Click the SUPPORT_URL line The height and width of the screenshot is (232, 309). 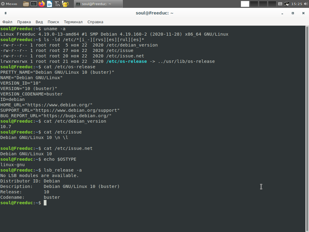click(60, 110)
